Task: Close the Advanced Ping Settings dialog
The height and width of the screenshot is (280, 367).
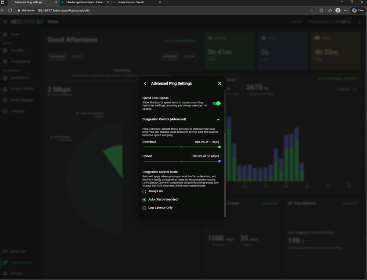Action: point(219,84)
